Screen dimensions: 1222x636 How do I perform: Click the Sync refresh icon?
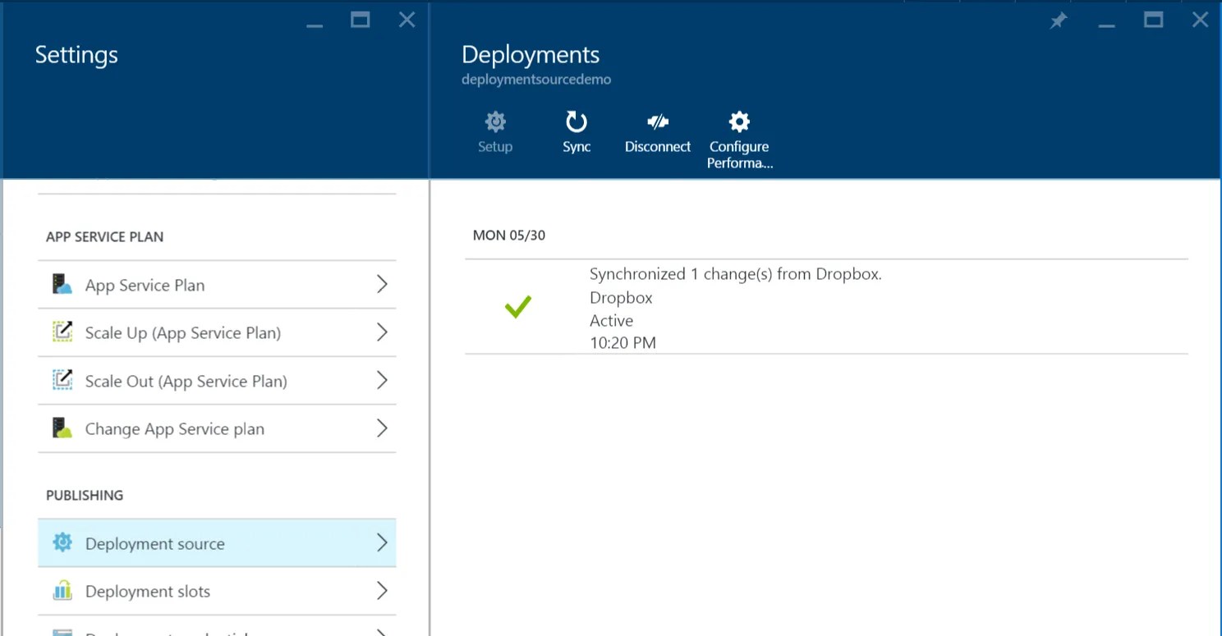(x=577, y=122)
